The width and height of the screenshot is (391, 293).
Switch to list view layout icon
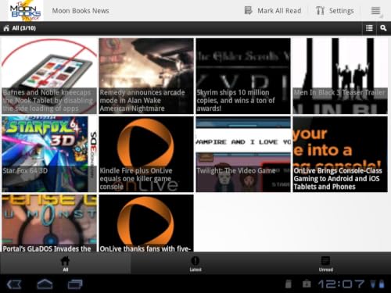pos(369,28)
